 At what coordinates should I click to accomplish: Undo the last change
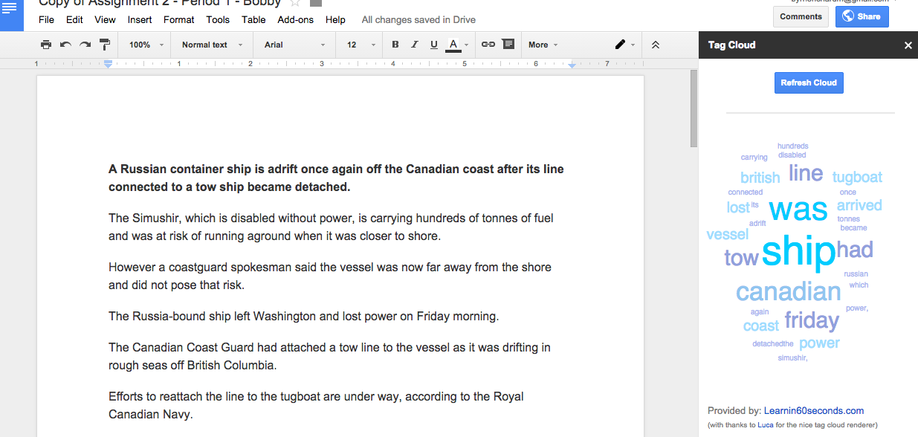65,45
